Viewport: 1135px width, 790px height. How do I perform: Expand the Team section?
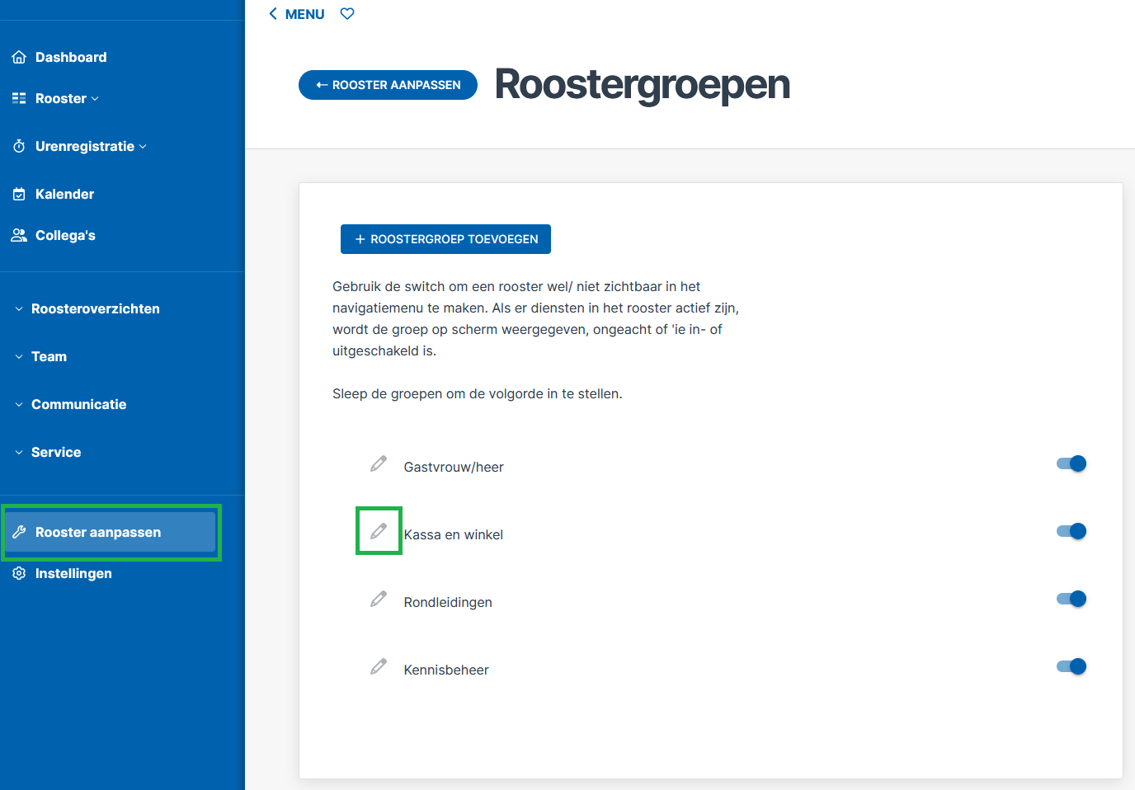(41, 356)
